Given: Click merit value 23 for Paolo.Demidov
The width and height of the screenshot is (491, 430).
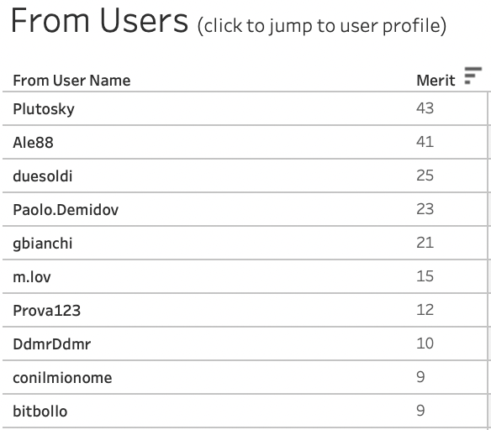Looking at the screenshot, I should [x=425, y=209].
